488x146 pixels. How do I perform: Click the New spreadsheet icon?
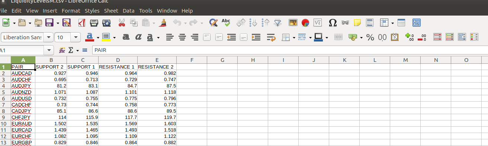pyautogui.click(x=6, y=23)
